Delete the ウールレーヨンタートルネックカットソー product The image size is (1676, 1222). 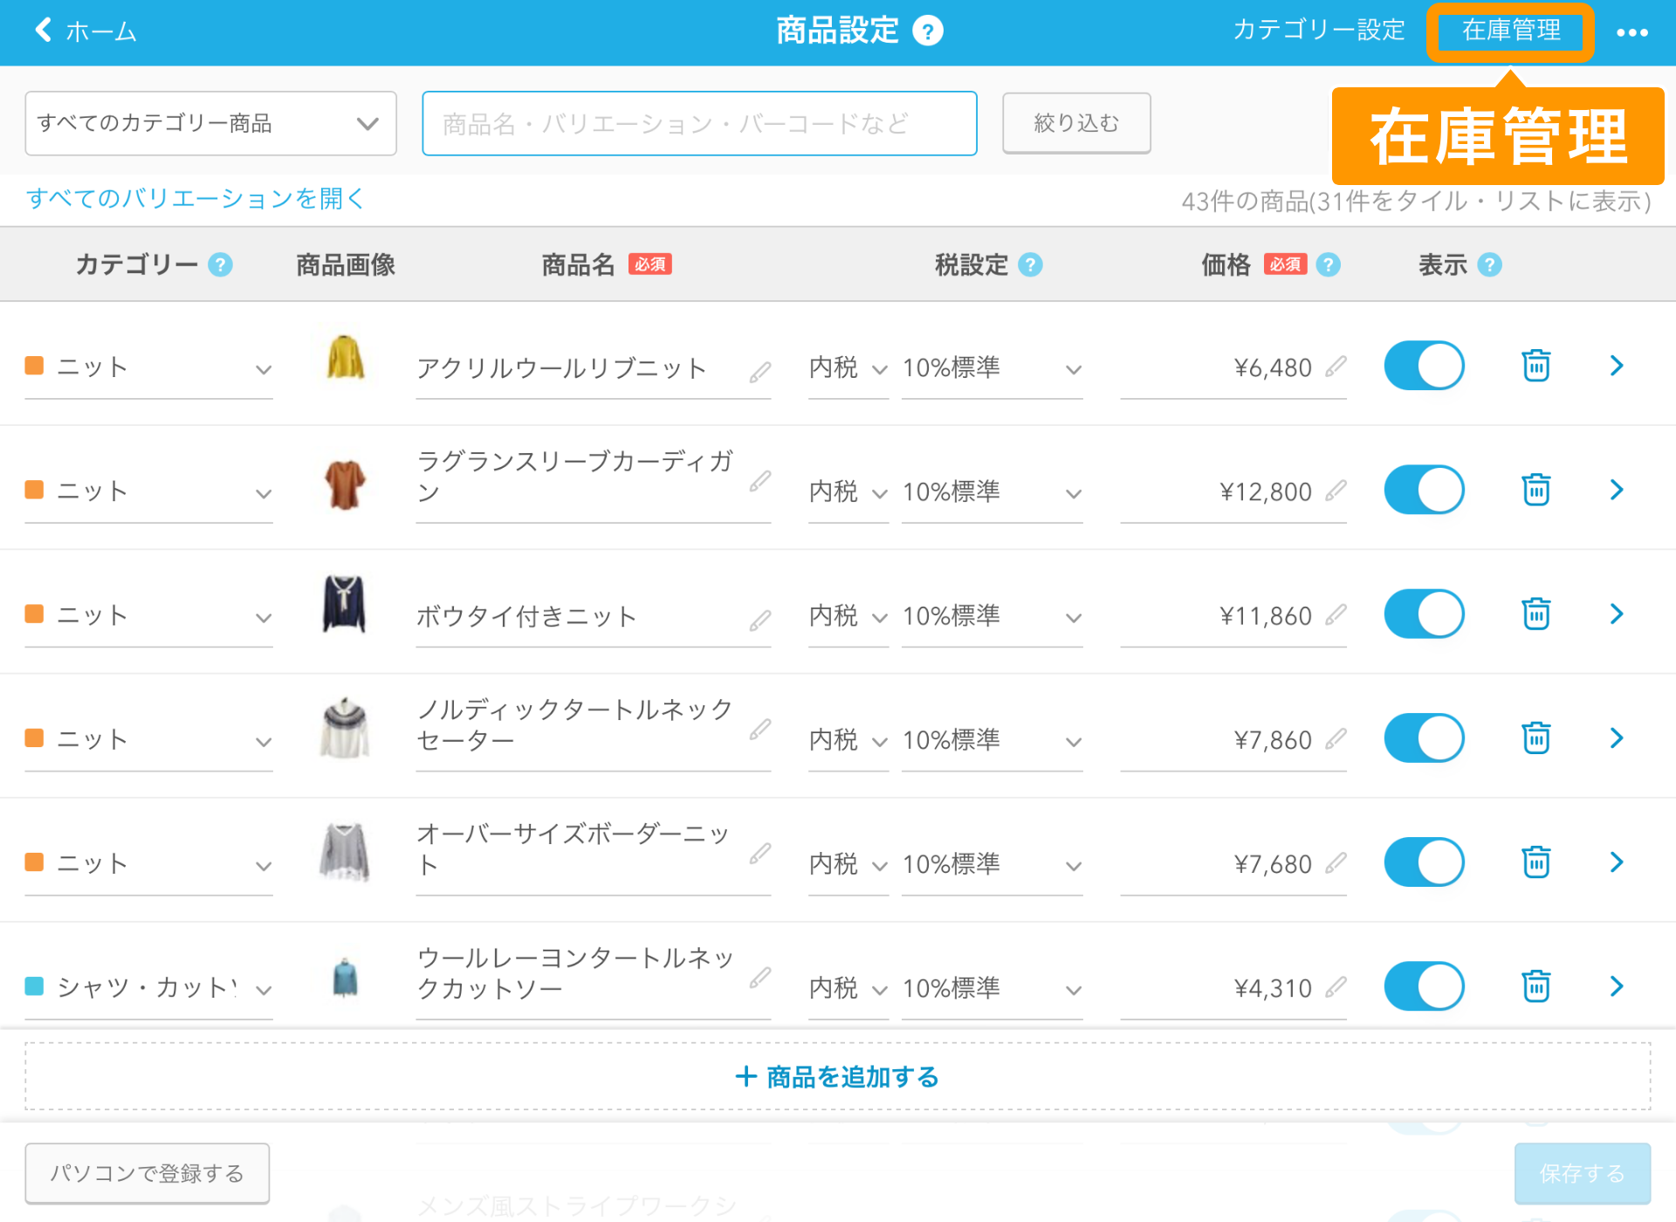tap(1536, 986)
